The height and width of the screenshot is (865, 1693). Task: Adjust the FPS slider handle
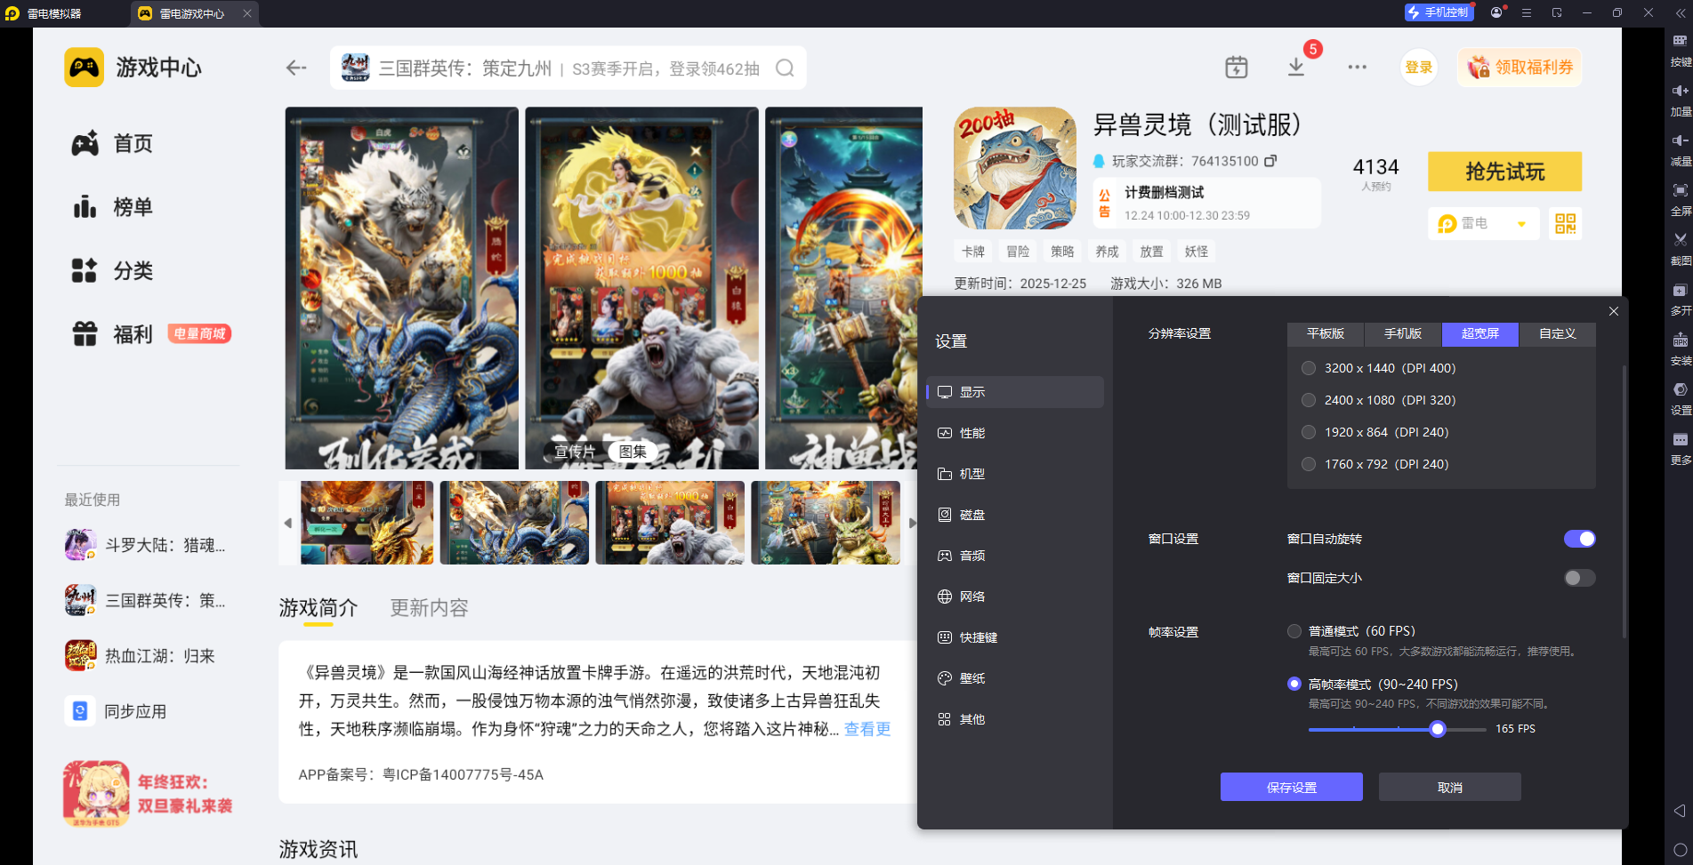click(x=1437, y=729)
